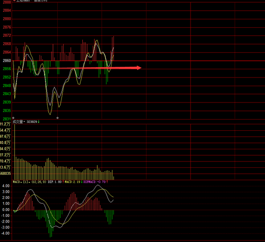Click the green 2831 price axis label
This screenshot has height=242, width=265.
click(7, 119)
